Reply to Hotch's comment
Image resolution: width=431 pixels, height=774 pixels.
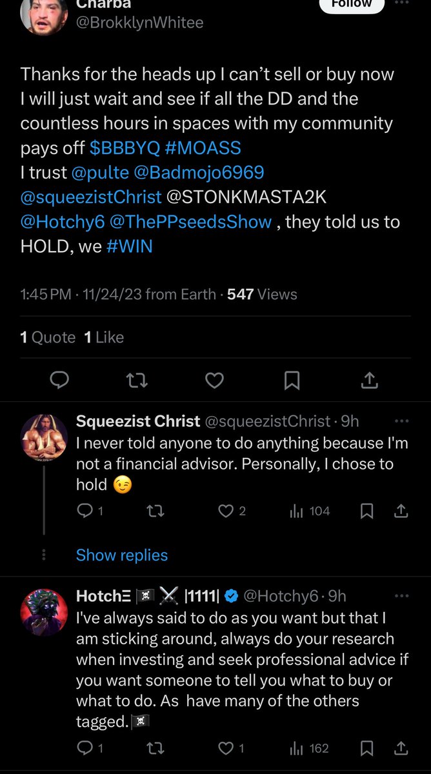(85, 749)
